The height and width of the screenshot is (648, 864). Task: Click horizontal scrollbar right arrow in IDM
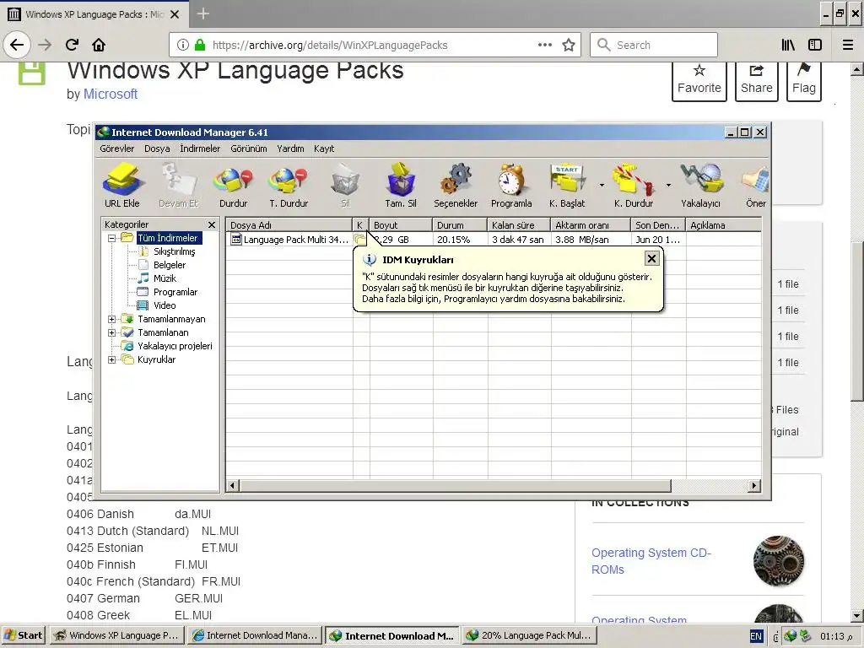(755, 485)
